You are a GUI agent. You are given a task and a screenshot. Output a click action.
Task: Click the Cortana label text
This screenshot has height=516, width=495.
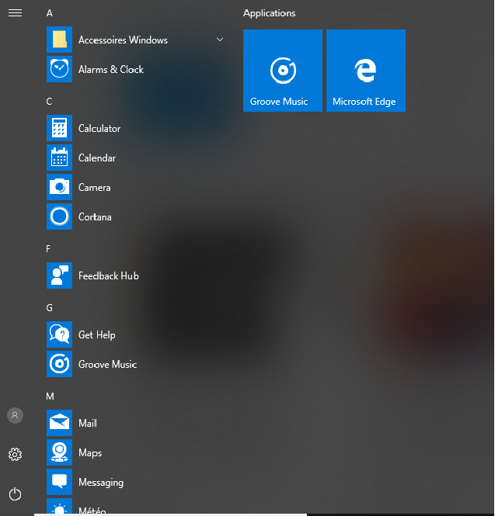(95, 216)
